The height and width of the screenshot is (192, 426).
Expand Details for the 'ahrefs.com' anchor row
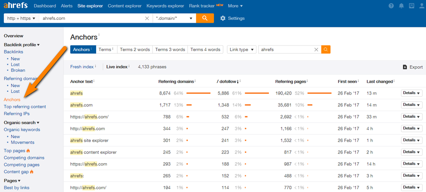point(412,105)
